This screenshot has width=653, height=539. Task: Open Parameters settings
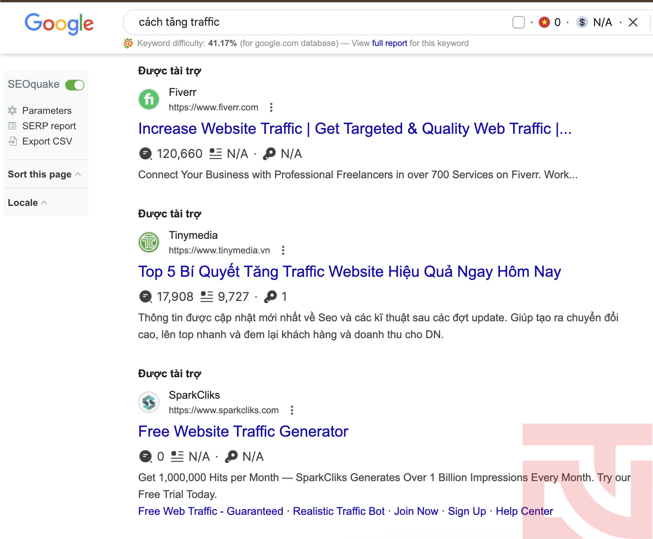coord(47,110)
